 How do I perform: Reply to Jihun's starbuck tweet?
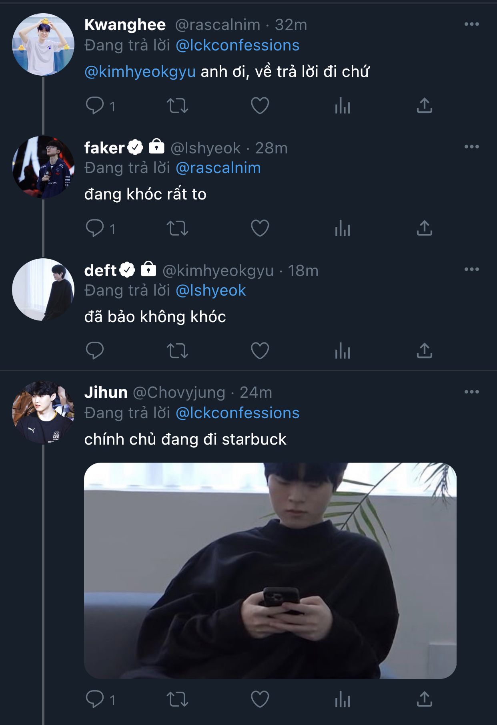click(95, 699)
